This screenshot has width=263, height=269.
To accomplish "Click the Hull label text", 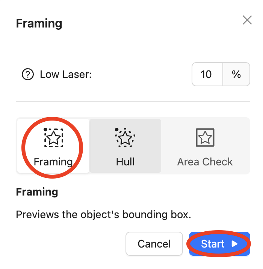I will click(125, 162).
